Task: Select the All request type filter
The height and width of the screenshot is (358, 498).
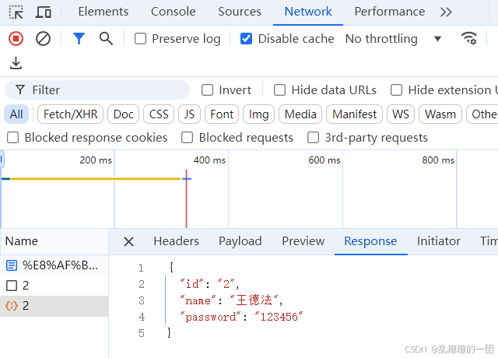Action: pos(16,114)
